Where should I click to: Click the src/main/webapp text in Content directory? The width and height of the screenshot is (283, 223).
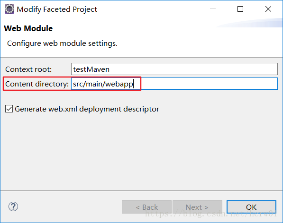(x=103, y=84)
